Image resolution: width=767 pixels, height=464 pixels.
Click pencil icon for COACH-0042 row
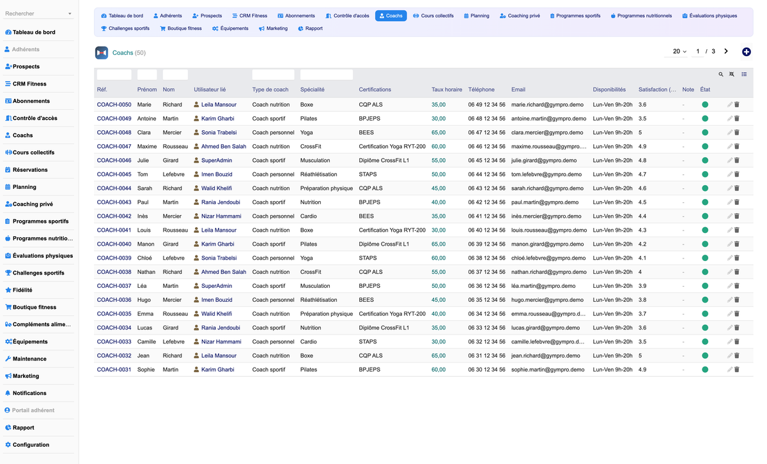click(730, 216)
